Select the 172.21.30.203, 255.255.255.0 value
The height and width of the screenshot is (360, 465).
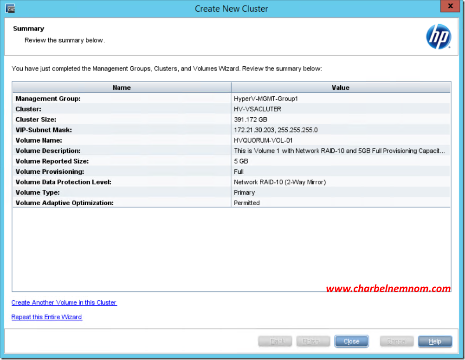[276, 130]
